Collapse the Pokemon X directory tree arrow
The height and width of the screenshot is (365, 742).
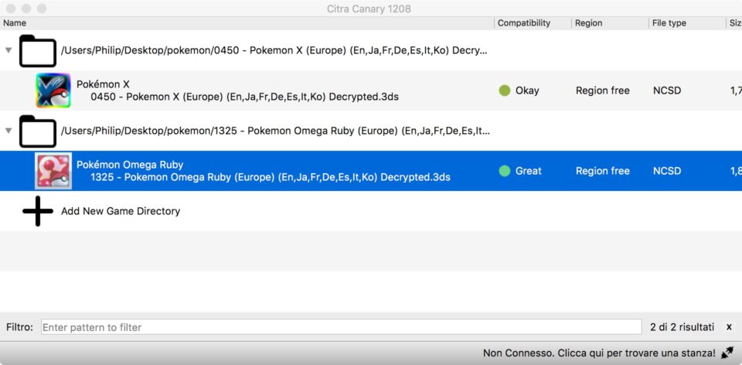(8, 50)
